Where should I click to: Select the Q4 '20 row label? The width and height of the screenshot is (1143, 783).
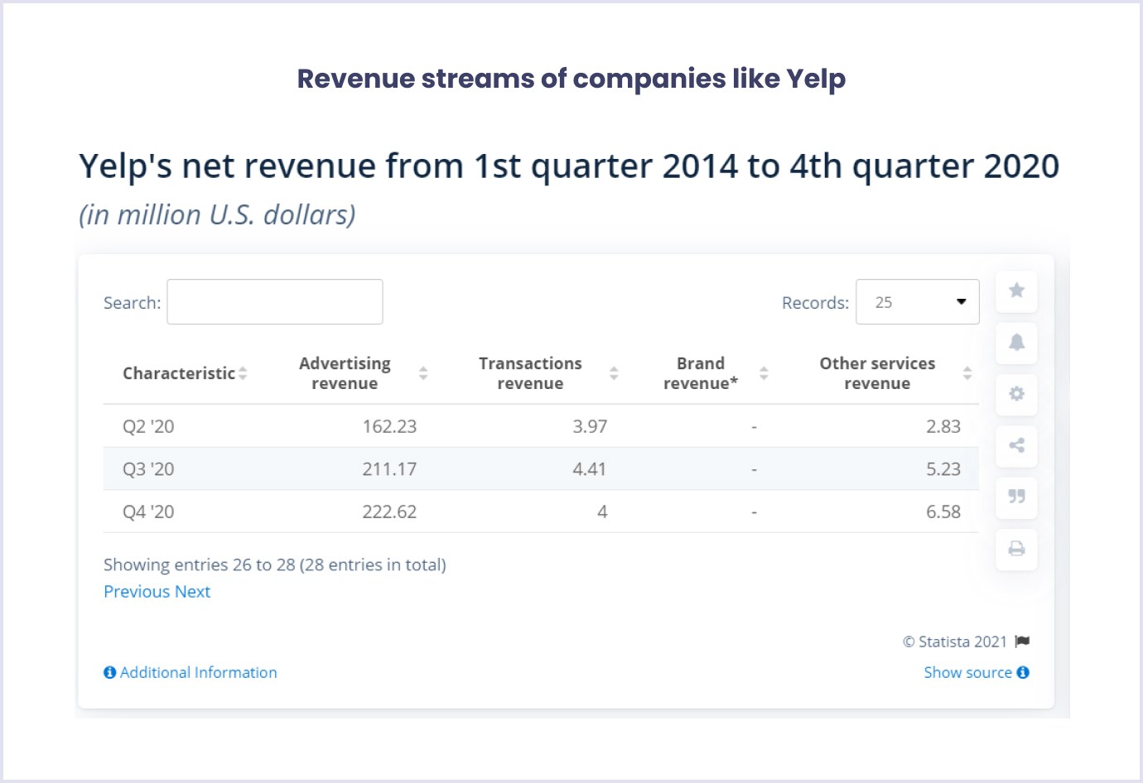pos(148,512)
